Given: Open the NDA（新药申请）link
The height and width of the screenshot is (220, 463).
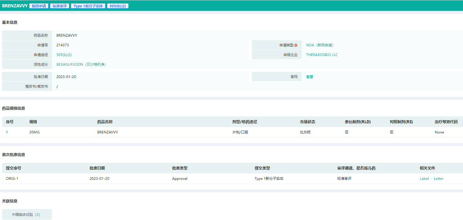Looking at the screenshot, I should click(320, 45).
